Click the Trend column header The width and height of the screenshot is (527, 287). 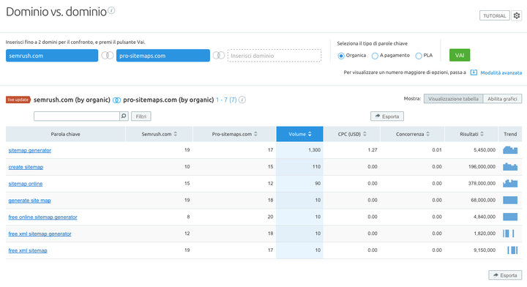point(510,134)
